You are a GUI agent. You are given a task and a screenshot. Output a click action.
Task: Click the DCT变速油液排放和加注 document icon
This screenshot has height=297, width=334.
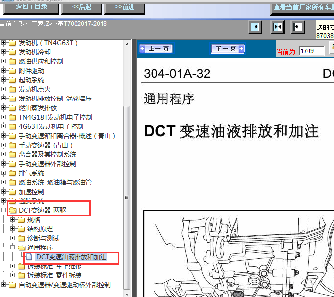29,257
